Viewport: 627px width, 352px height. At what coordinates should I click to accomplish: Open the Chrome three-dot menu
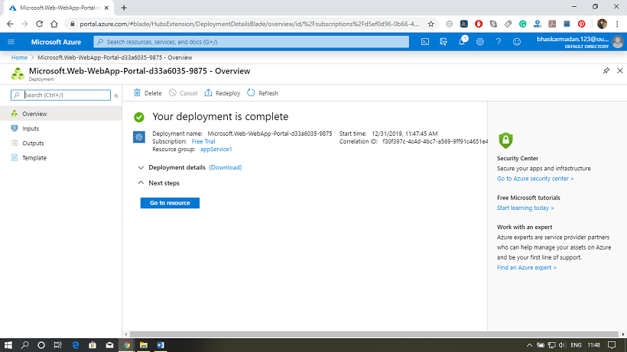(617, 24)
